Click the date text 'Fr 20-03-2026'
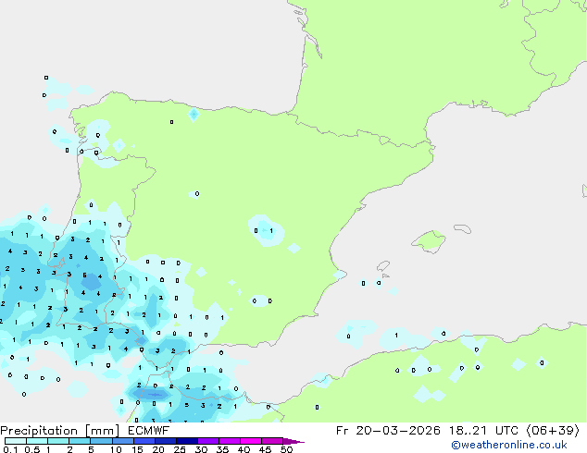 388,431
